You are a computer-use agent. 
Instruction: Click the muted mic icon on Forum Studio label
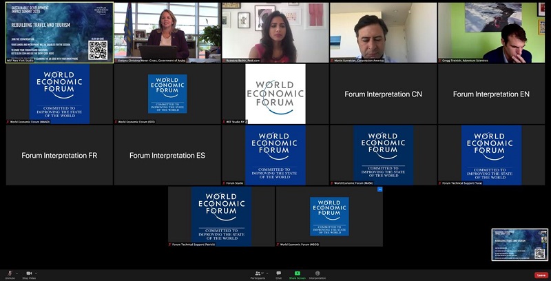click(x=225, y=183)
